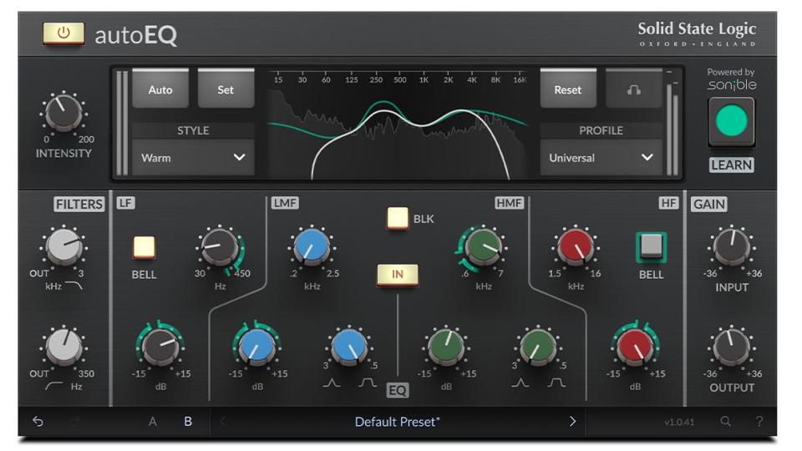The height and width of the screenshot is (451, 802).
Task: Toggle the LF BELL switch
Action: click(144, 247)
